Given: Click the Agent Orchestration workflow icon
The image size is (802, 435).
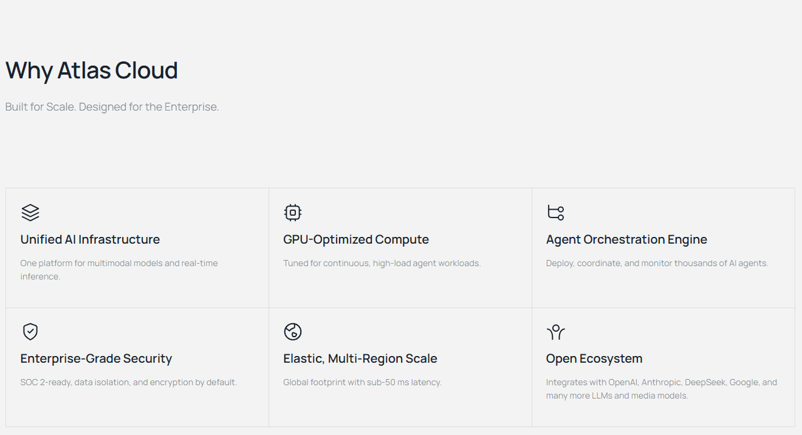Looking at the screenshot, I should click(x=555, y=212).
